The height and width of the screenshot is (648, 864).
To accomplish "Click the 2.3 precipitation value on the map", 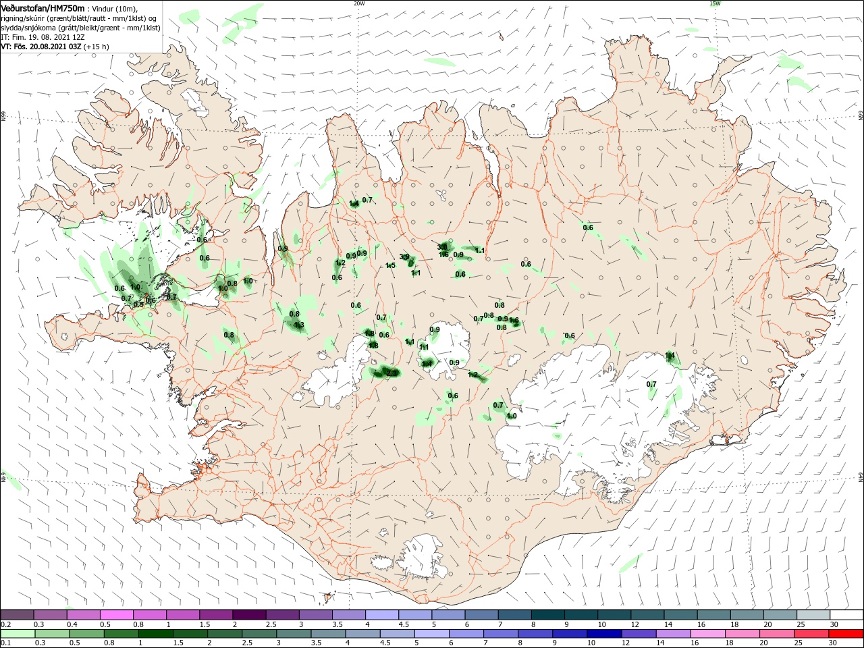I will [391, 372].
